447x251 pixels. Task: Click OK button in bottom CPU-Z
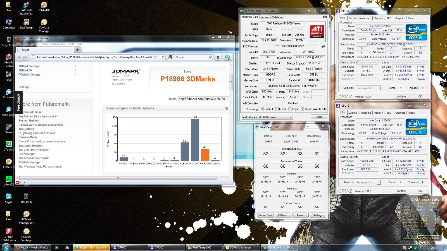(x=420, y=191)
